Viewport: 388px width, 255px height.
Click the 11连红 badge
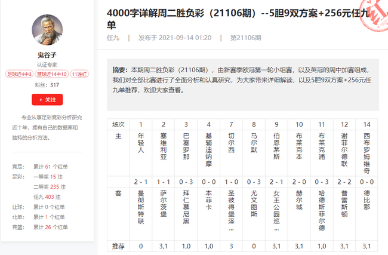pos(79,74)
